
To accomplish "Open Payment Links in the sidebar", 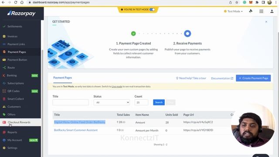I will pyautogui.click(x=16, y=44).
